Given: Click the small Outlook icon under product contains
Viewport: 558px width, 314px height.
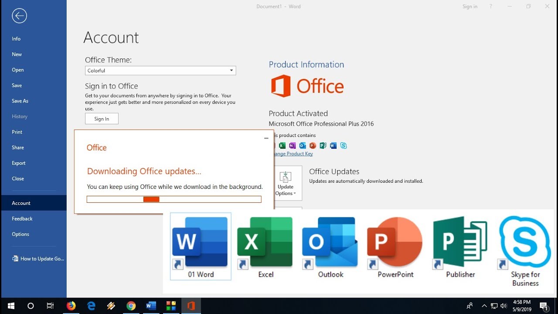Looking at the screenshot, I should click(303, 146).
